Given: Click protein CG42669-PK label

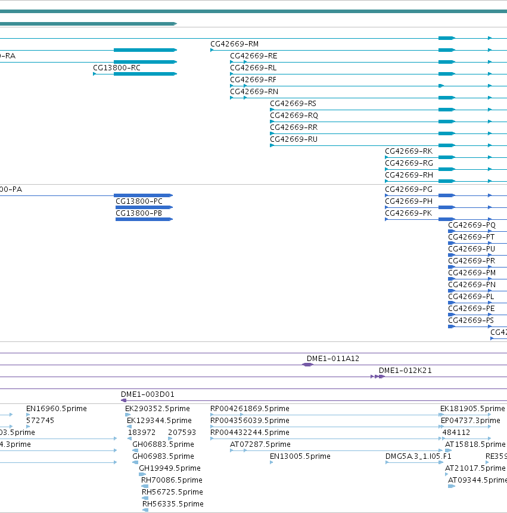Looking at the screenshot, I should pyautogui.click(x=409, y=213).
